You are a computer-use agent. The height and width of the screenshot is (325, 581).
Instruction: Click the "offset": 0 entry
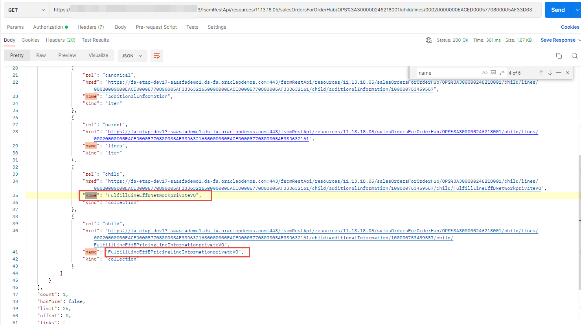click(x=53, y=316)
